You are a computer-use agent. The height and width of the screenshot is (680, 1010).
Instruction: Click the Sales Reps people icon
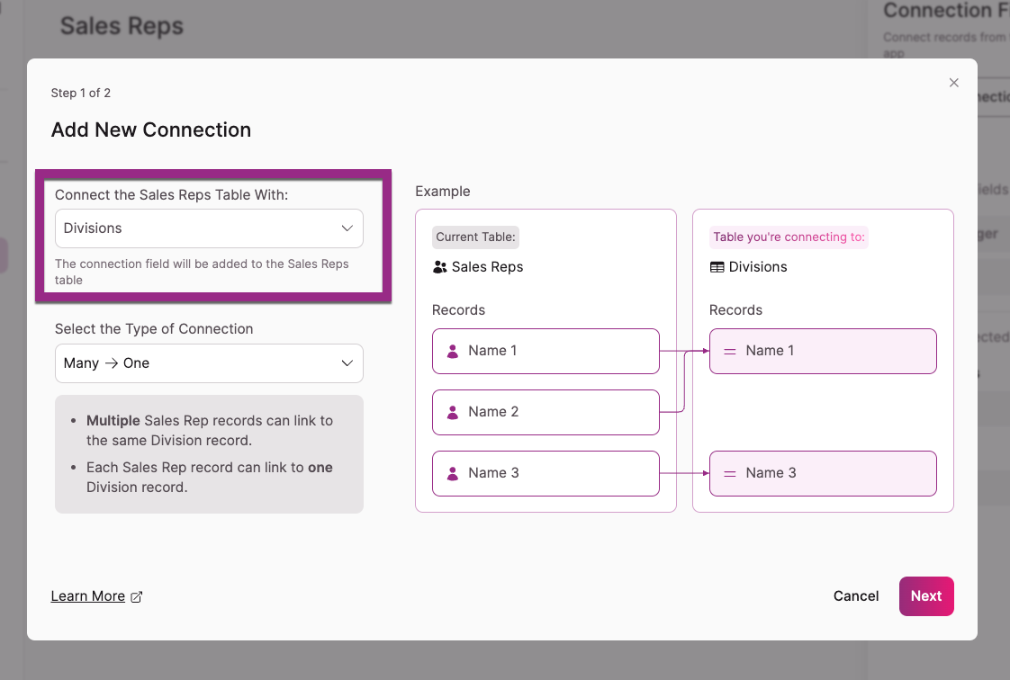coord(440,267)
